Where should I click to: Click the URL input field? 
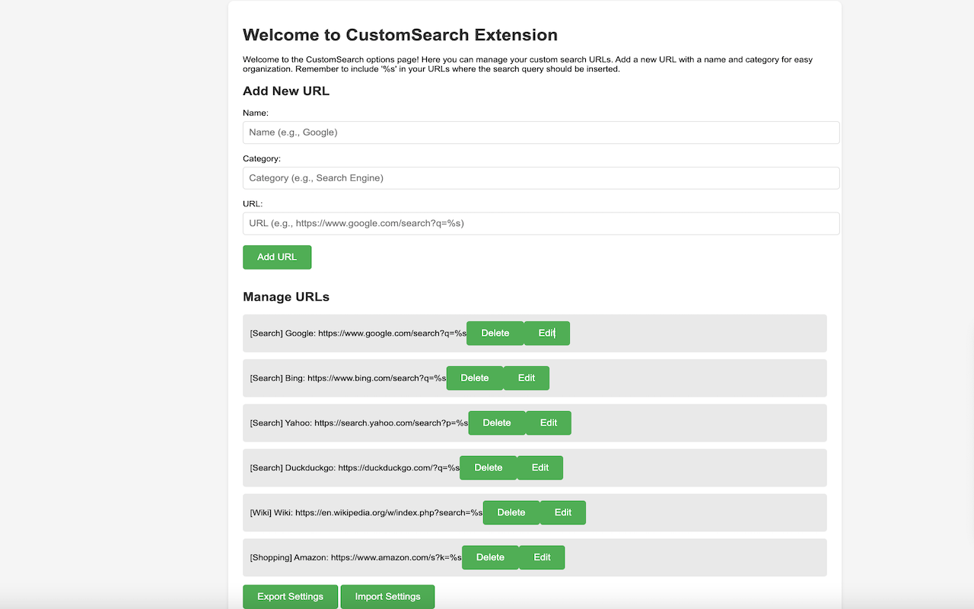click(x=540, y=223)
